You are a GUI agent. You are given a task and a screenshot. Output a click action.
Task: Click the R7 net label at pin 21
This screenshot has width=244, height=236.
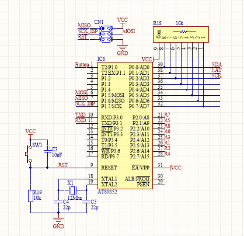coord(167,114)
